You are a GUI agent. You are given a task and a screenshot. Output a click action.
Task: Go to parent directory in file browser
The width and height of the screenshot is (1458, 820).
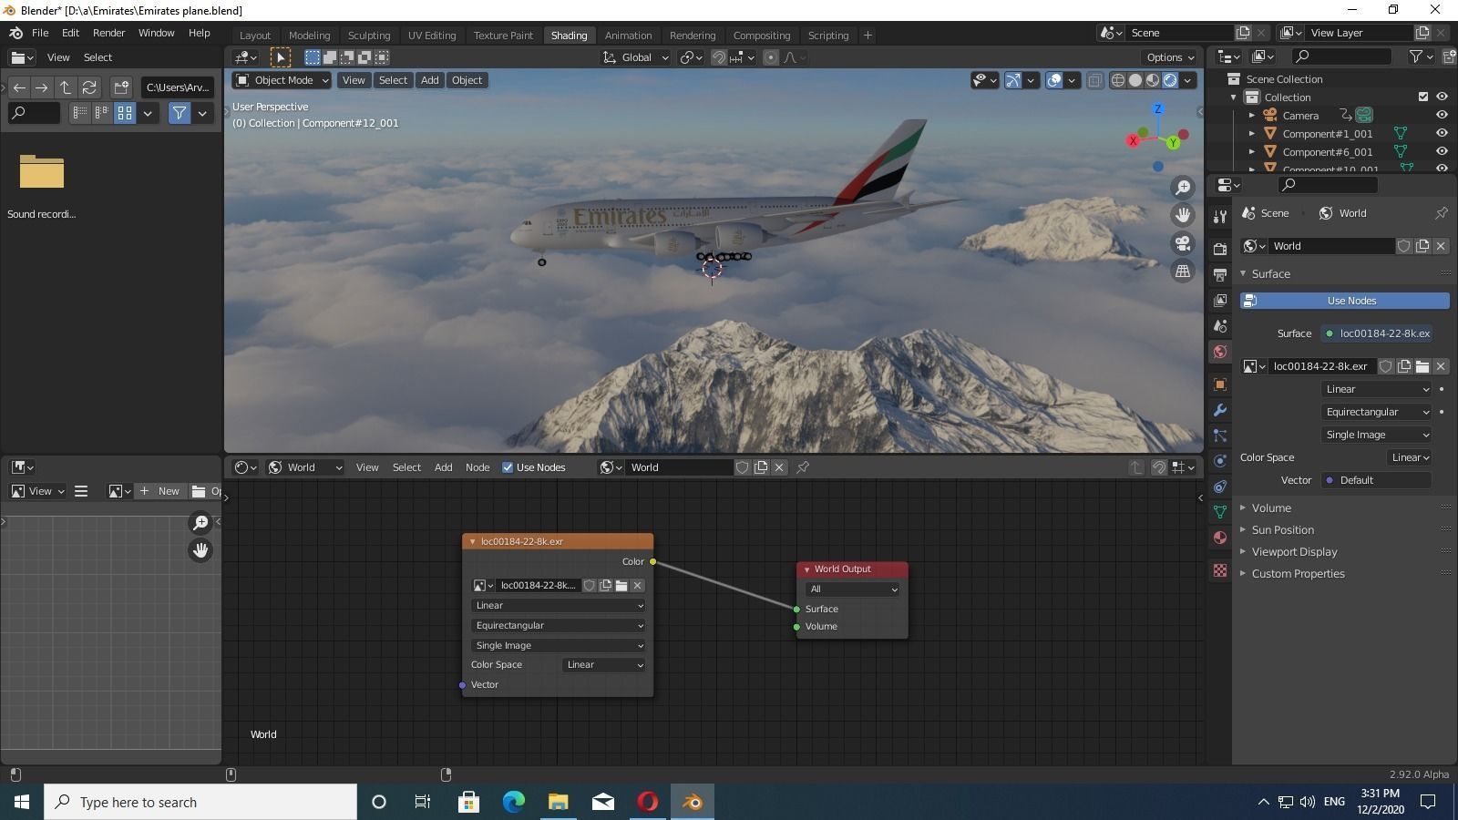point(66,87)
